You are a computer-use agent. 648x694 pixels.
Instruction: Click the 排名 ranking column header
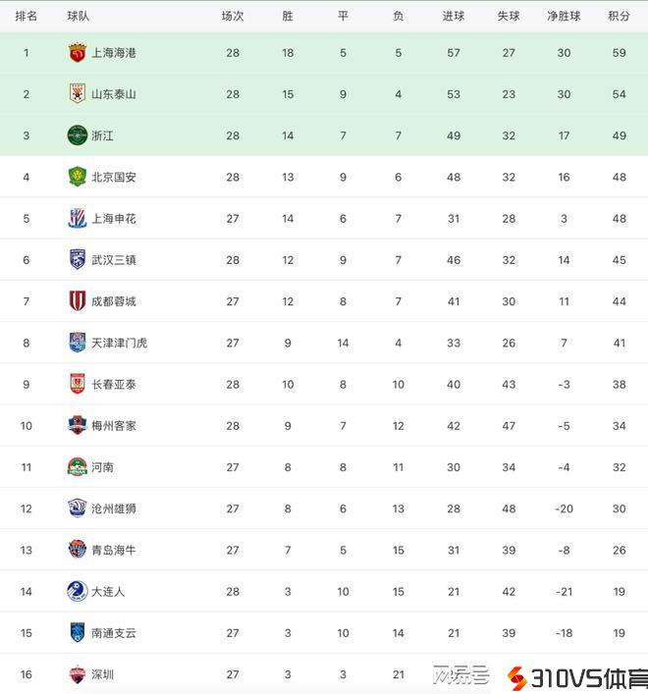coord(27,16)
